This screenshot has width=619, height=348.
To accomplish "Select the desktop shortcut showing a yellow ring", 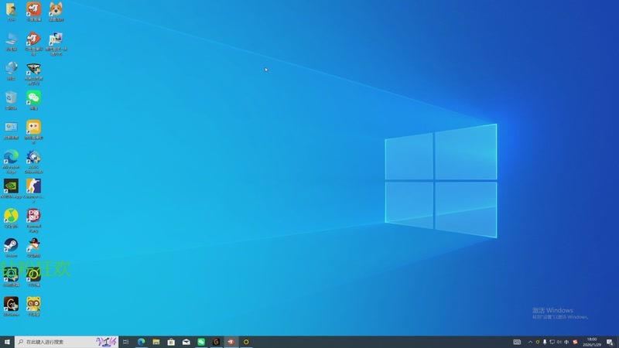I will 33,277.
